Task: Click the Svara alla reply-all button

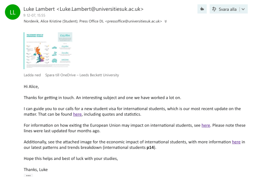Action: click(224, 9)
